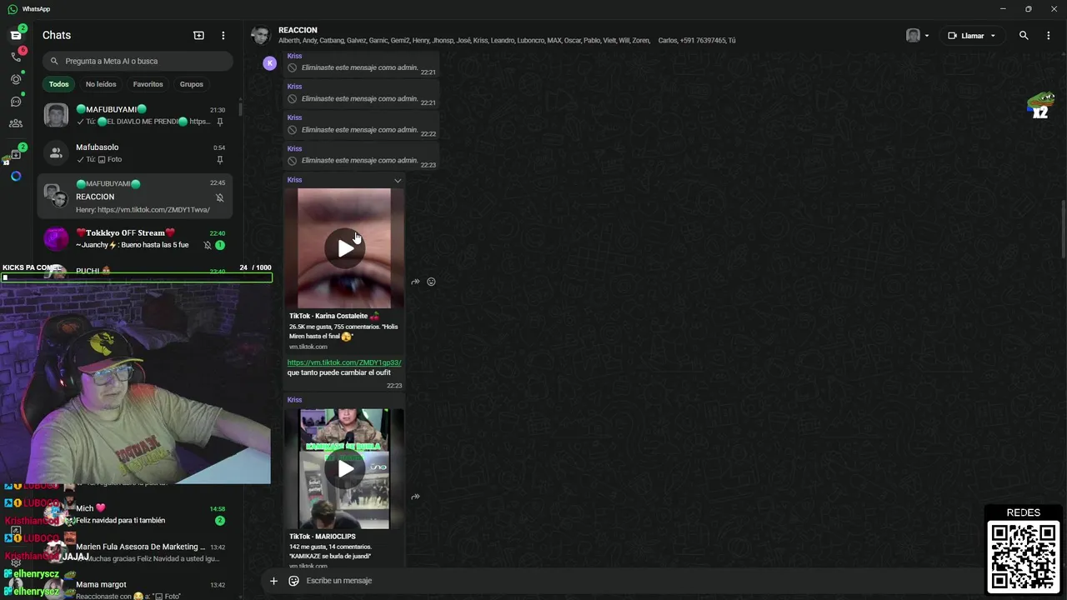
Task: Open the Status updates sidebar icon
Action: pos(15,79)
